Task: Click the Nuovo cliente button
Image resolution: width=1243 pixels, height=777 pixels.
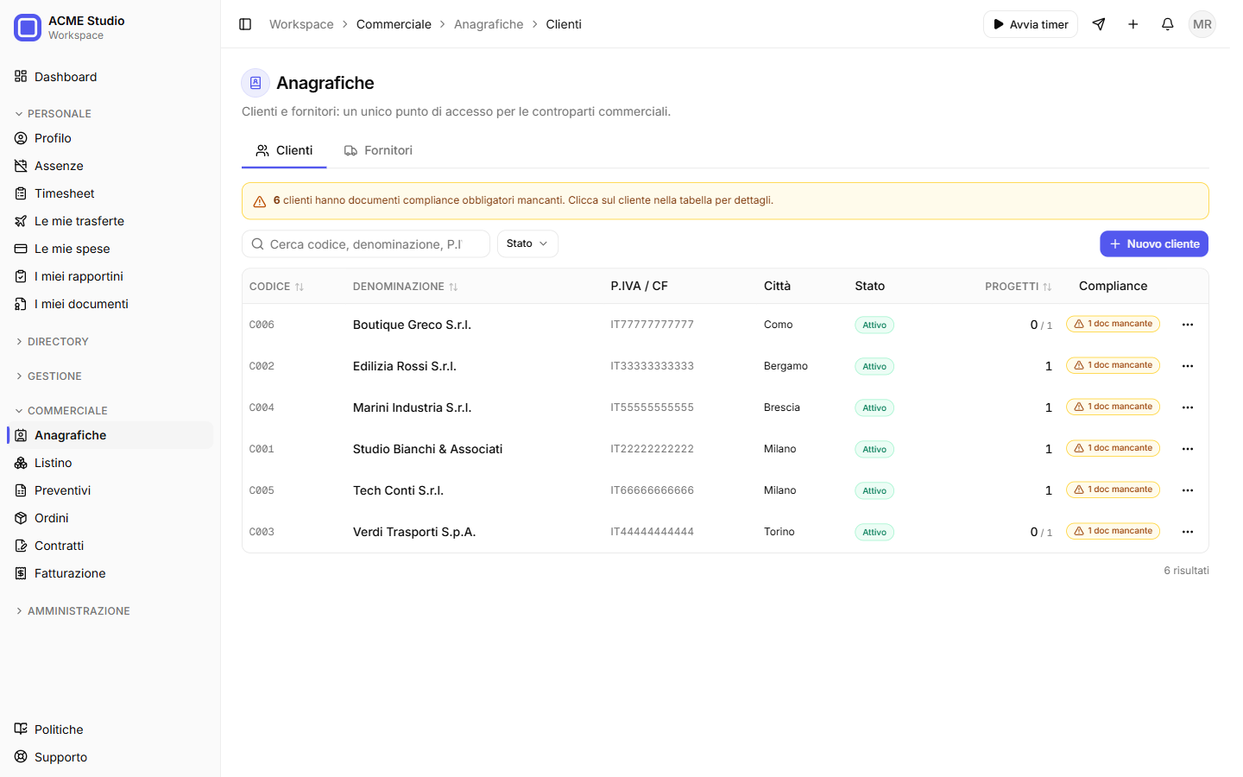Action: [1154, 243]
